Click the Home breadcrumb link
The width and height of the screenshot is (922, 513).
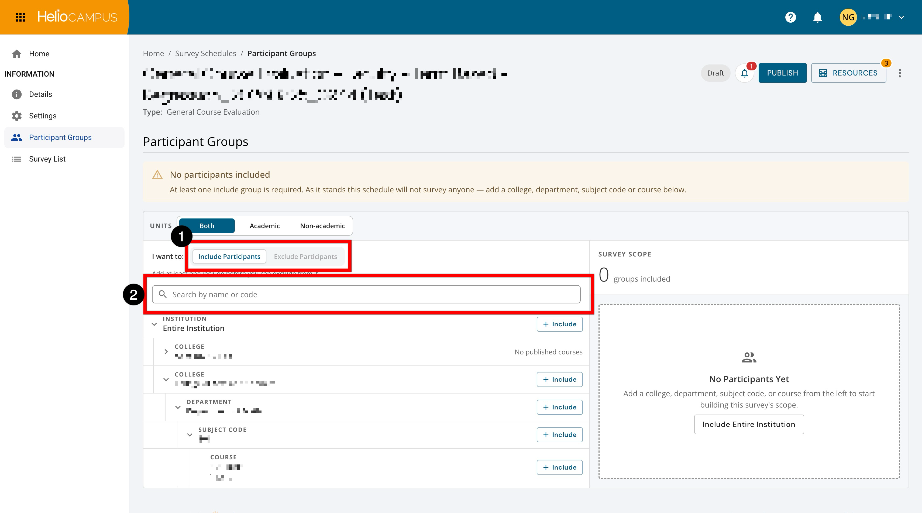click(153, 53)
